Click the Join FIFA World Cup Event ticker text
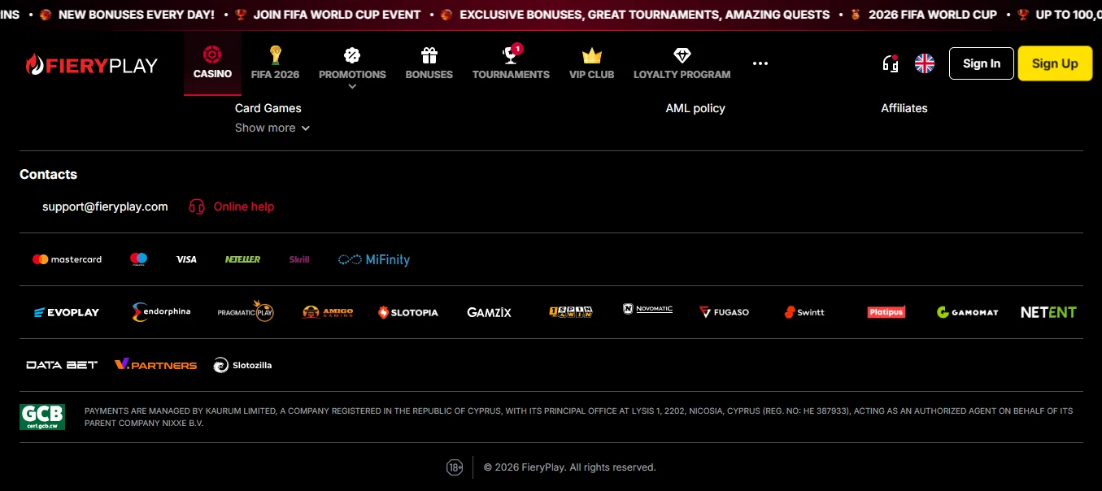 point(338,15)
